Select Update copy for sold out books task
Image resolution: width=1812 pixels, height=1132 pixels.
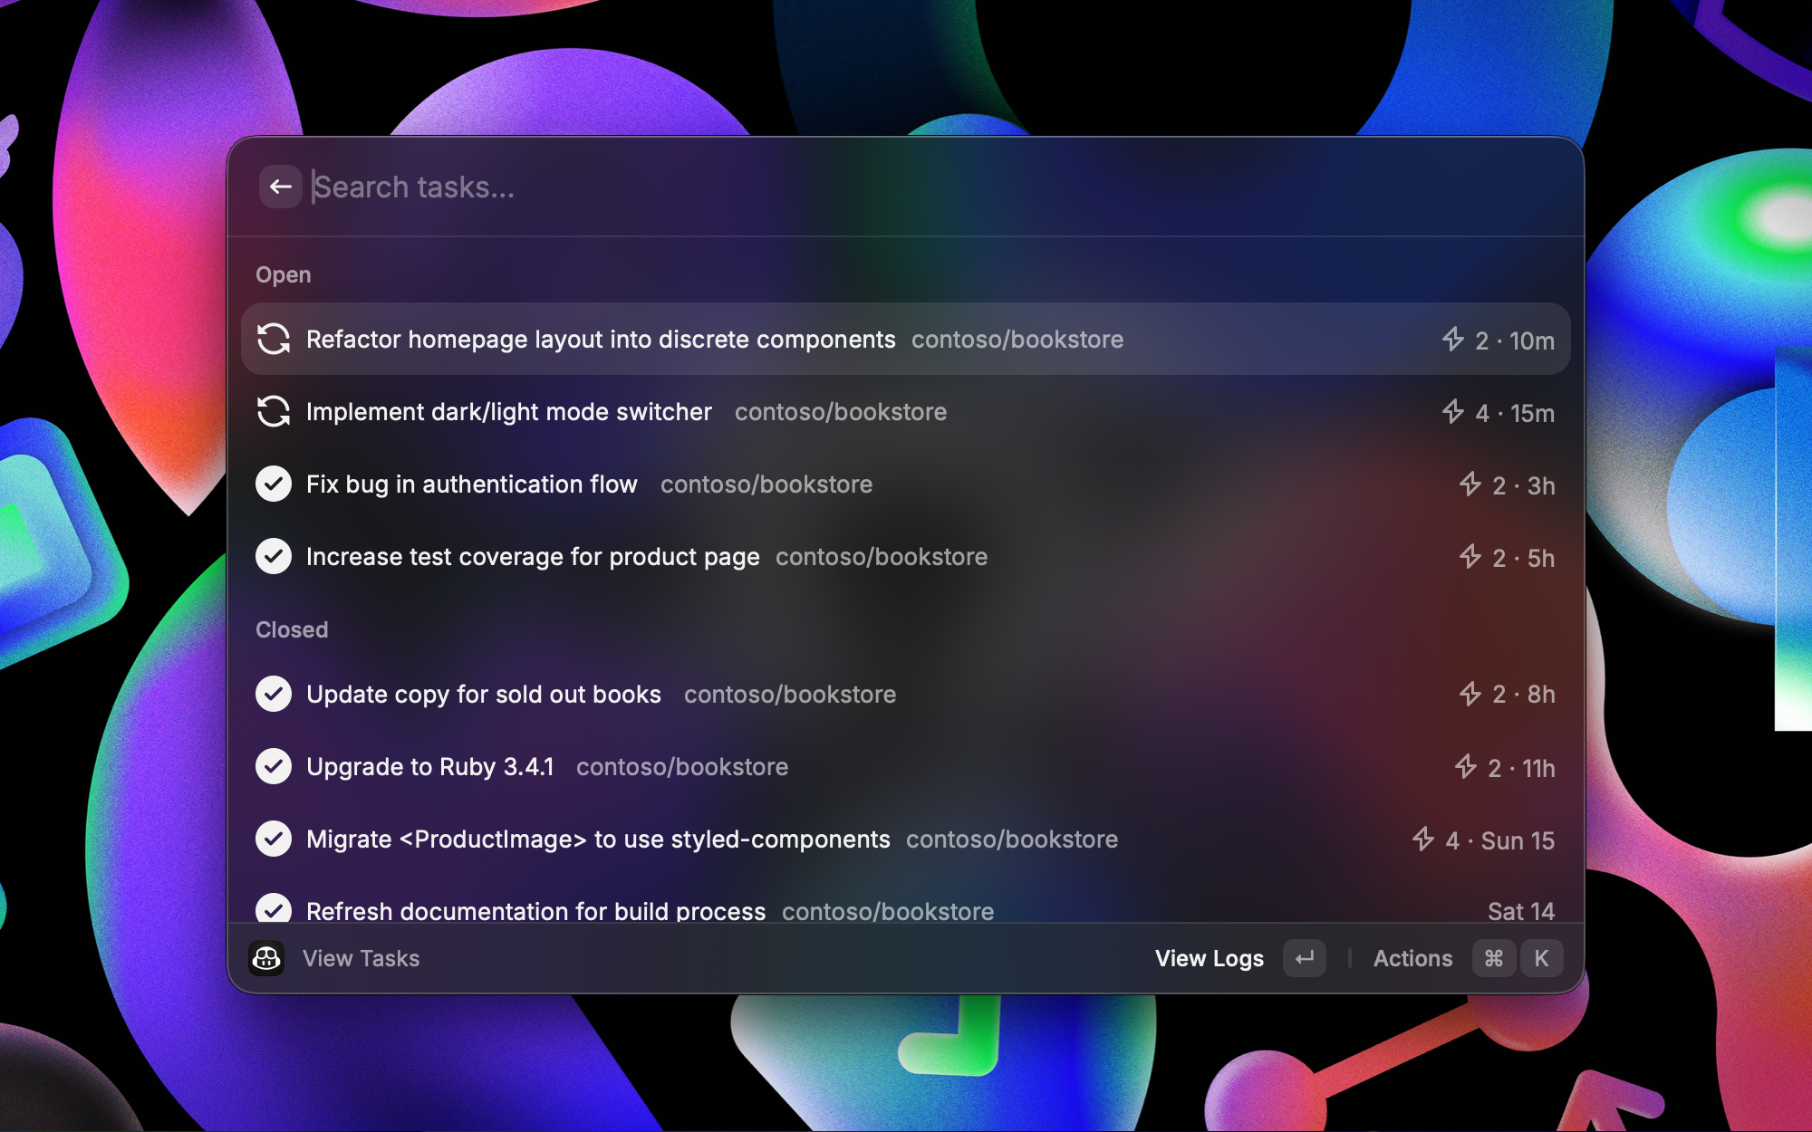(x=484, y=695)
